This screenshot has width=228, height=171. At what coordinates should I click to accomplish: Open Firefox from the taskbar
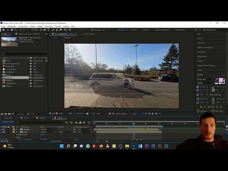click(x=101, y=146)
